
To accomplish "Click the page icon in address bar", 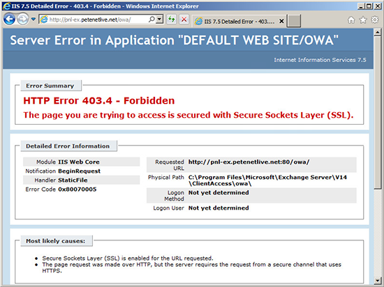I will coord(44,20).
